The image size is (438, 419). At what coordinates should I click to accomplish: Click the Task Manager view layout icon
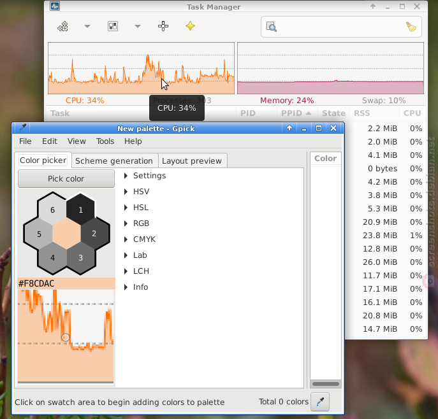113,27
